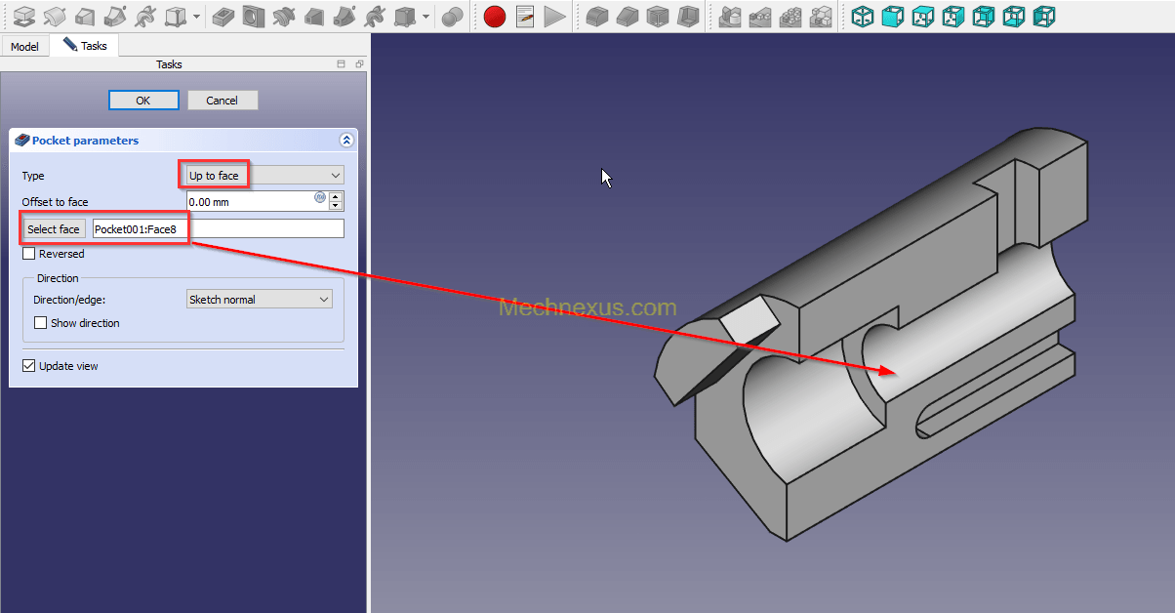This screenshot has height=613, width=1175.
Task: Enable the Reversed checkbox
Action: (x=29, y=254)
